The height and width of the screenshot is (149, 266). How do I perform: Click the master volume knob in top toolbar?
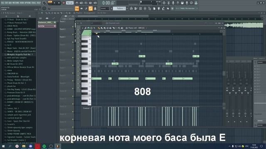[44, 3]
